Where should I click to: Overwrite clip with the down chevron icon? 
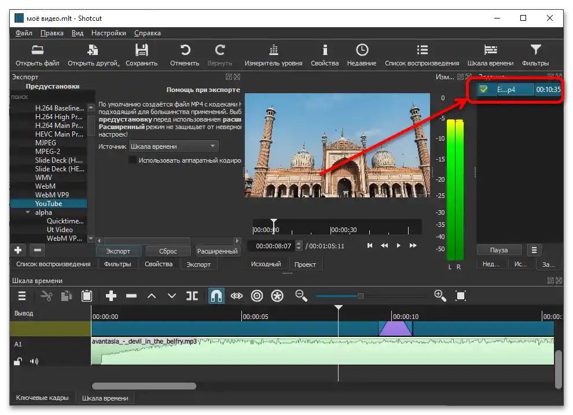[x=172, y=296]
